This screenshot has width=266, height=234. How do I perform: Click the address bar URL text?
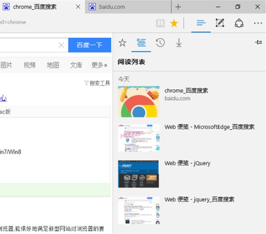pyautogui.click(x=13, y=22)
